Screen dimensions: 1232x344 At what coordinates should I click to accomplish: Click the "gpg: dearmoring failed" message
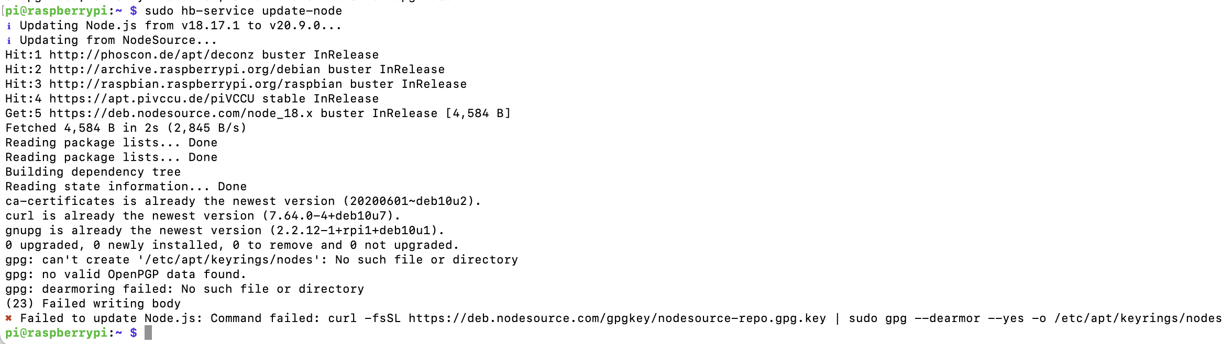point(184,289)
